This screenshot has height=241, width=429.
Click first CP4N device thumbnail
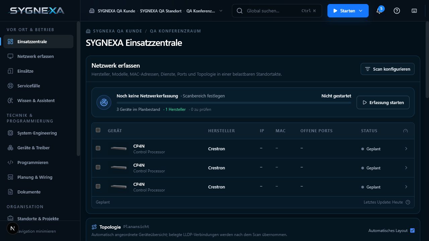coord(119,149)
